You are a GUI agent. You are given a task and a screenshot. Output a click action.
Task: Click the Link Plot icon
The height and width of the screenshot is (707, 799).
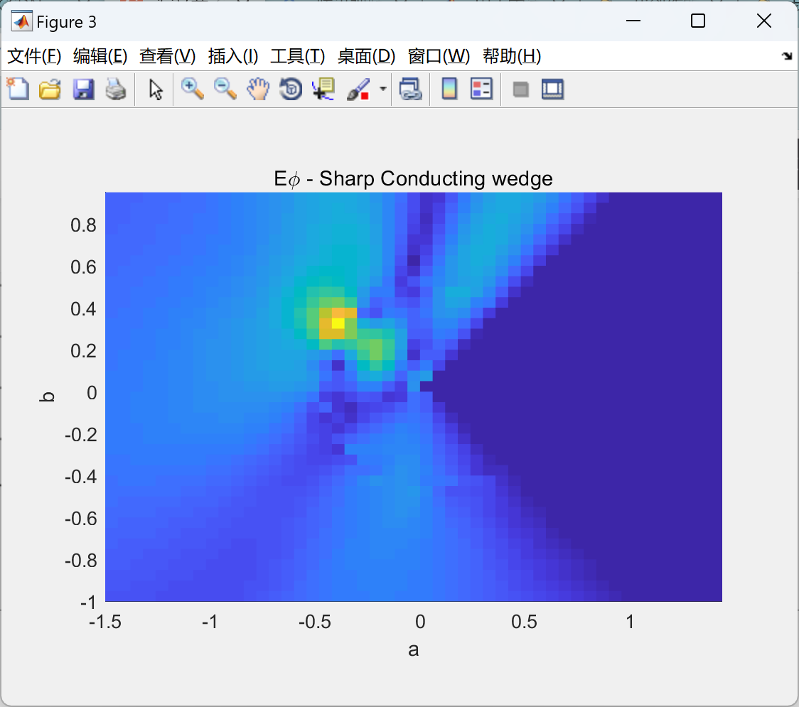[411, 90]
